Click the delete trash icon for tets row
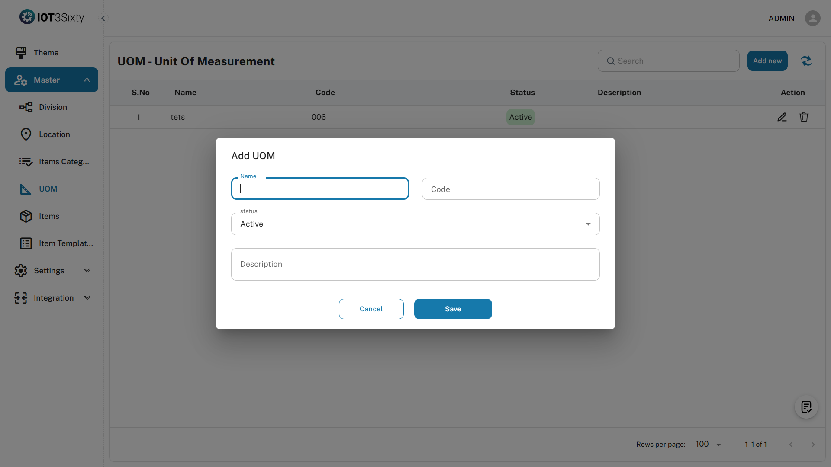The height and width of the screenshot is (467, 831). (804, 117)
